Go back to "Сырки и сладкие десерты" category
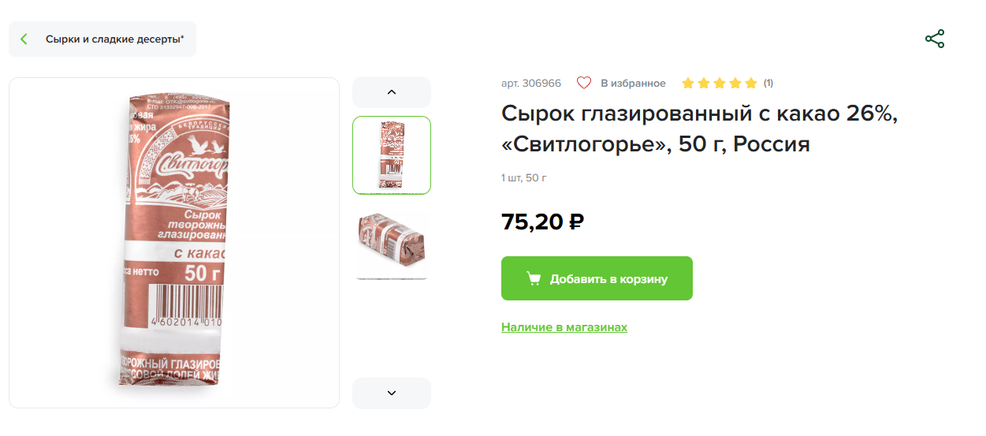 pyautogui.click(x=114, y=39)
